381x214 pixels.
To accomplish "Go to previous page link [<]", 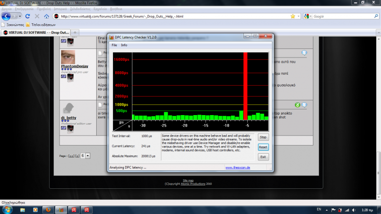I will [x=77, y=156].
